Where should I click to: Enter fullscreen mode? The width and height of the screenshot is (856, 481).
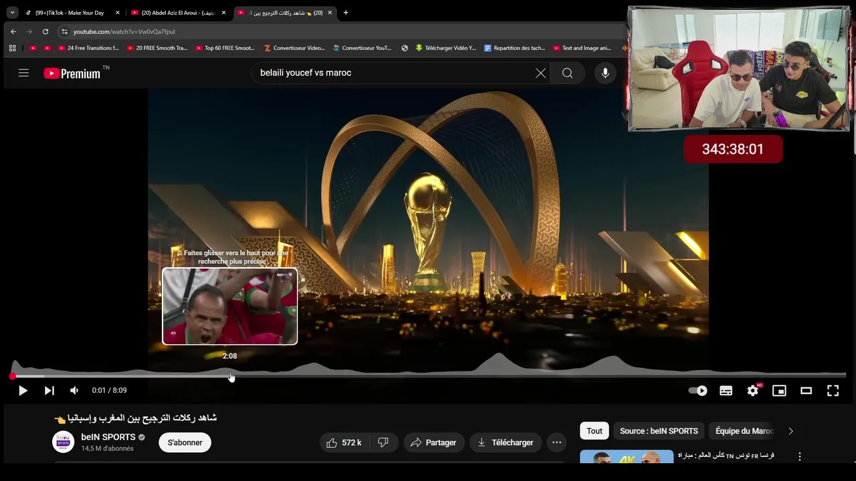[833, 391]
